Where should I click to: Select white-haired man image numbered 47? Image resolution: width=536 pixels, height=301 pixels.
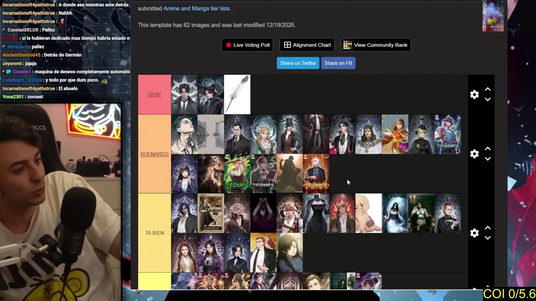coord(316,173)
